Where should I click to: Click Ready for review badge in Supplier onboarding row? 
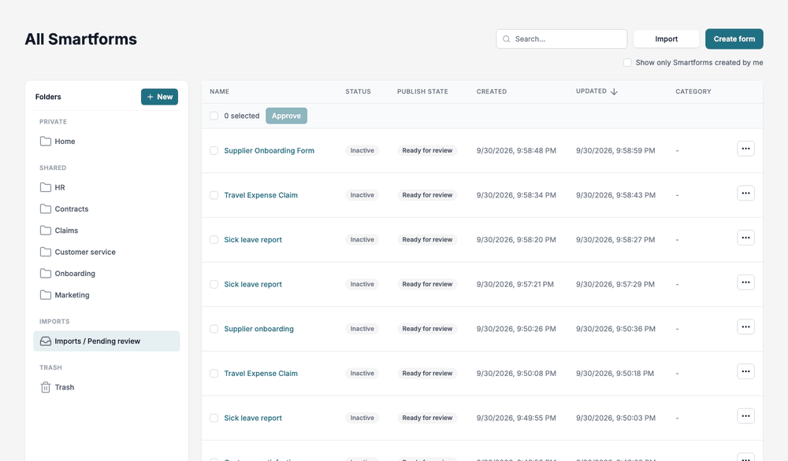(427, 329)
